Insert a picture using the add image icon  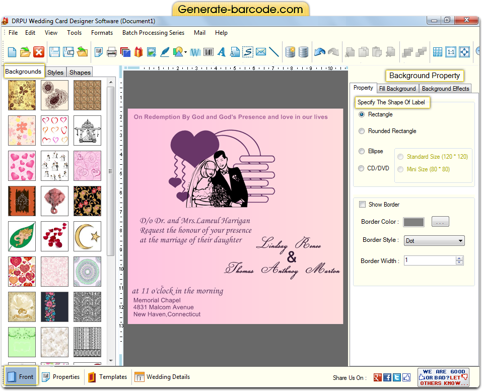point(151,52)
